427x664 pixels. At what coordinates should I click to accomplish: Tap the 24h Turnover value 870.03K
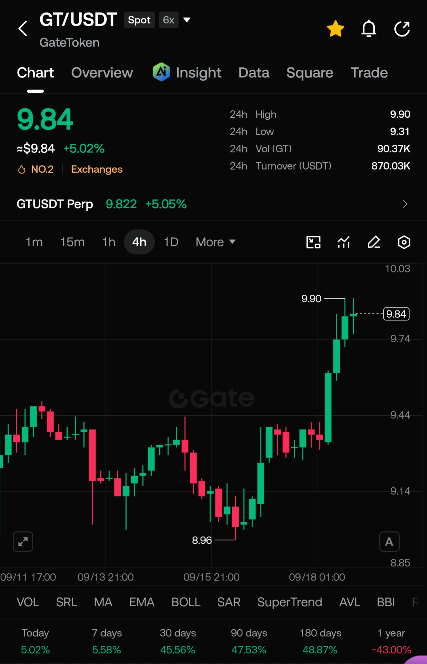click(391, 166)
